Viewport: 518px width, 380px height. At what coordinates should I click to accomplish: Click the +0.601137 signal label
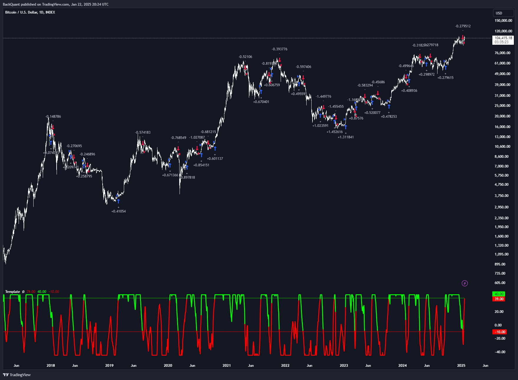tap(215, 159)
